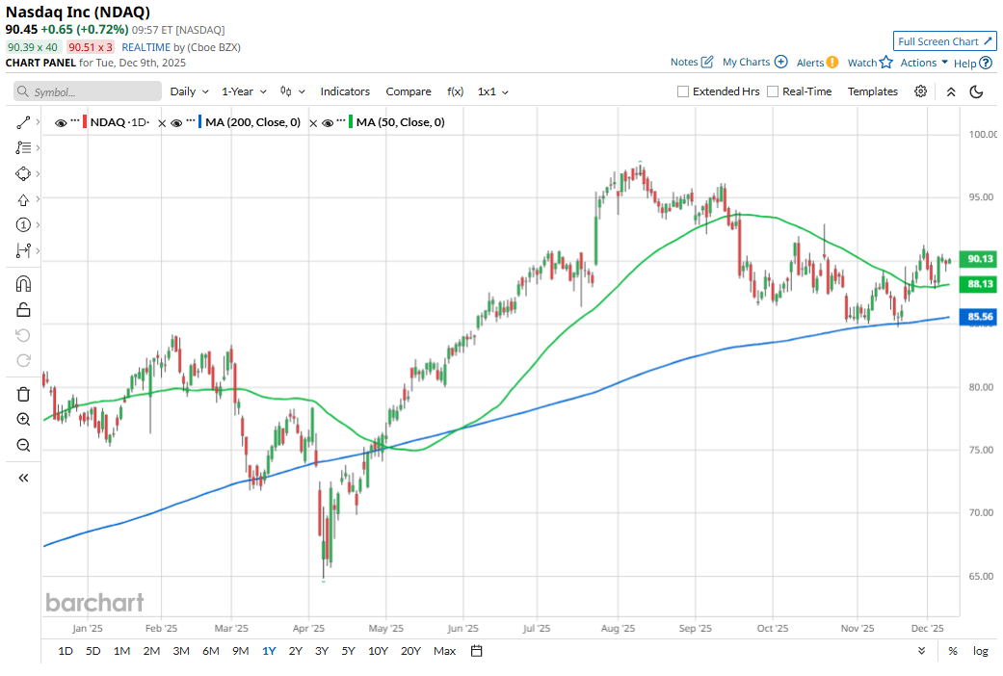
Task: Click the zoom in magnifier icon
Action: point(24,420)
